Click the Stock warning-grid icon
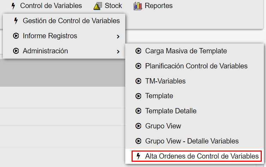This screenshot has width=266, height=167. (x=98, y=6)
